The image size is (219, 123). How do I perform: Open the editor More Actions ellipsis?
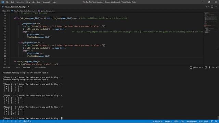pyautogui.click(x=216, y=7)
